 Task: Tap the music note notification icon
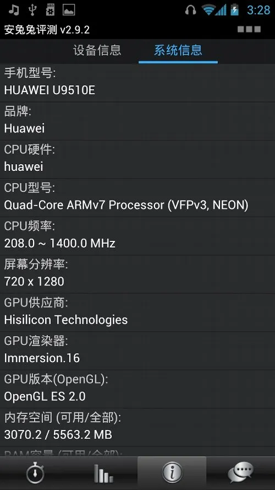(13, 10)
